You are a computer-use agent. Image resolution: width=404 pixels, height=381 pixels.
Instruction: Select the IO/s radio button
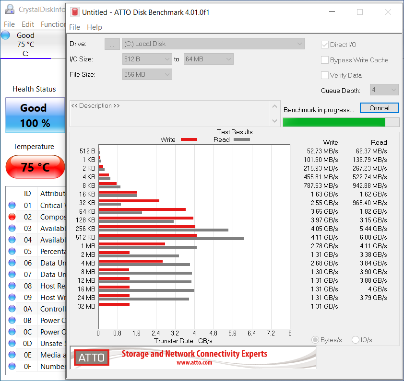pos(356,340)
